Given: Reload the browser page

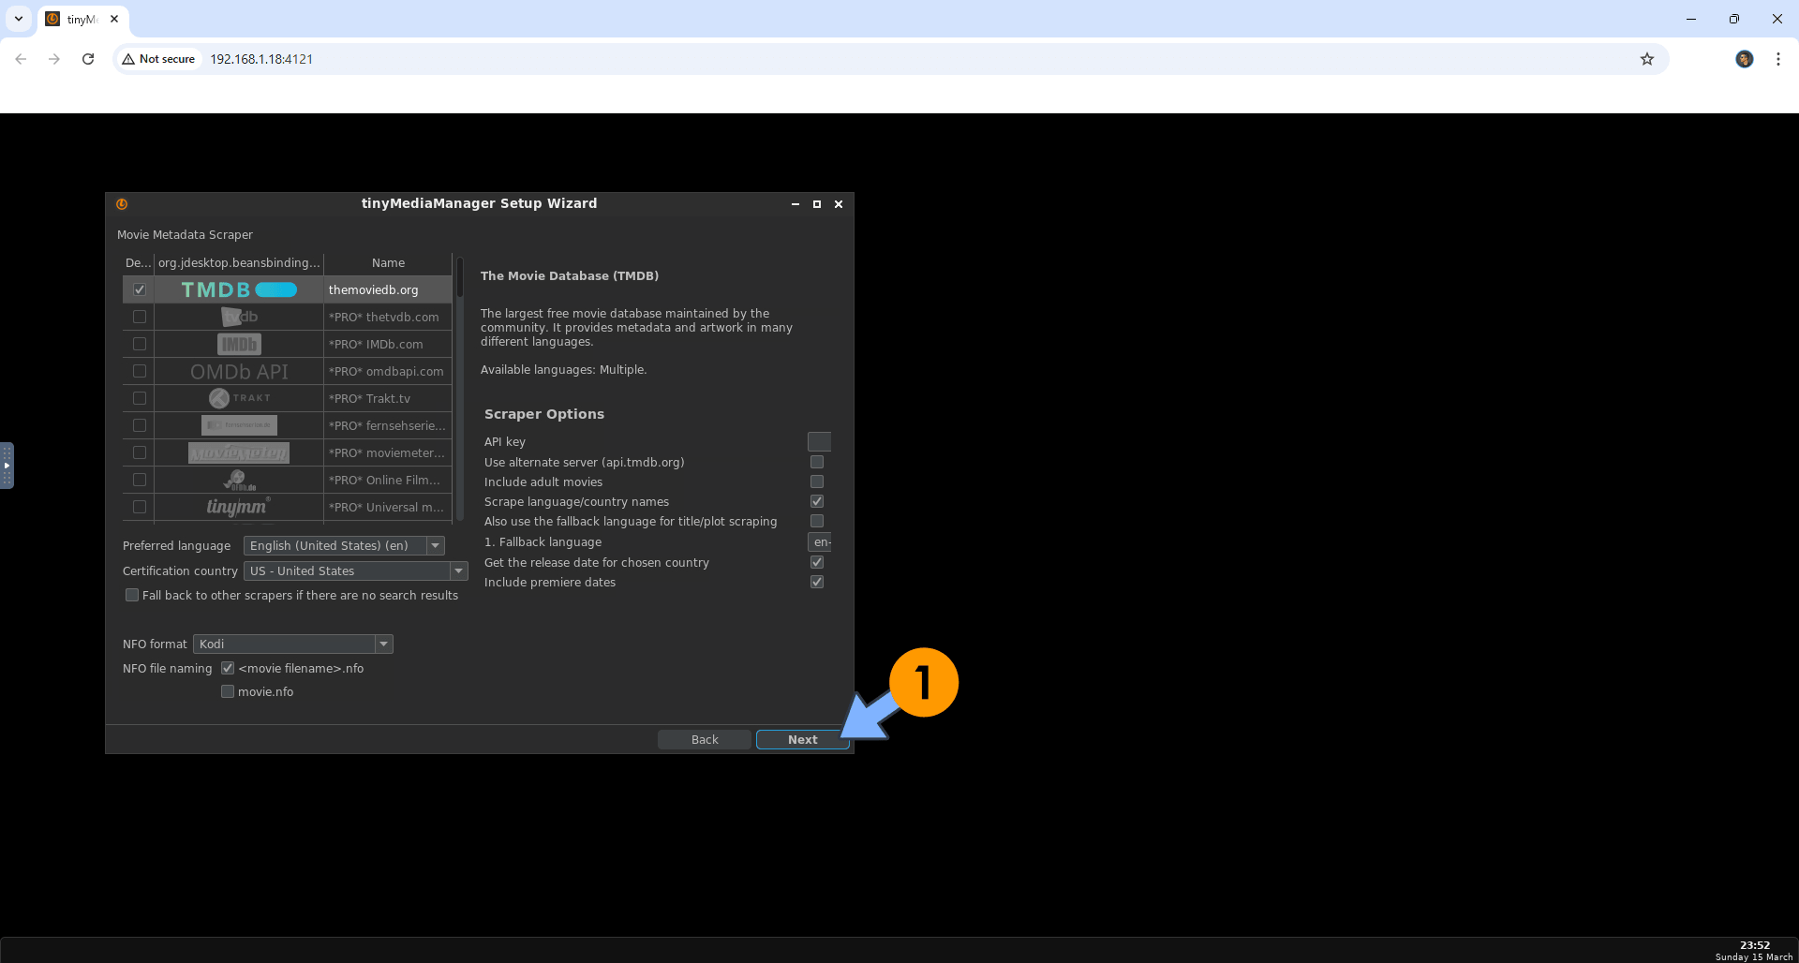Looking at the screenshot, I should point(88,59).
